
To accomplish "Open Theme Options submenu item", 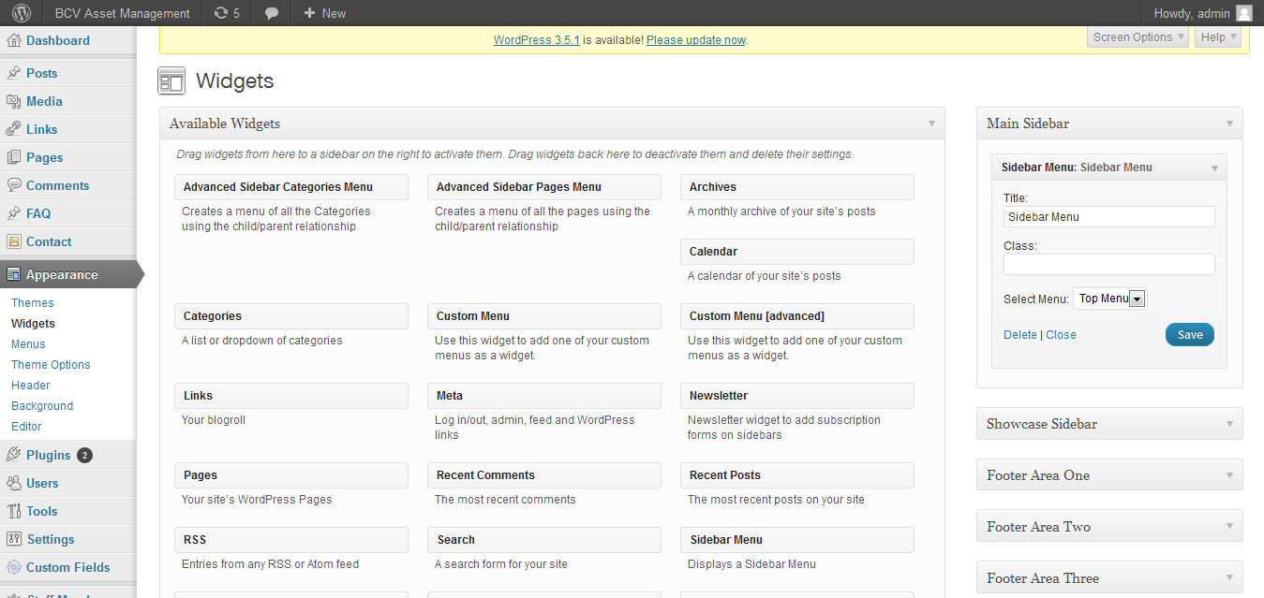I will (51, 365).
